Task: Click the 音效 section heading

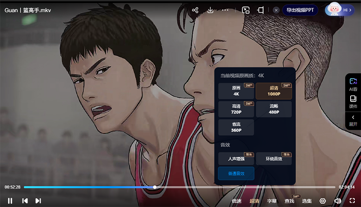Action: pyautogui.click(x=225, y=145)
